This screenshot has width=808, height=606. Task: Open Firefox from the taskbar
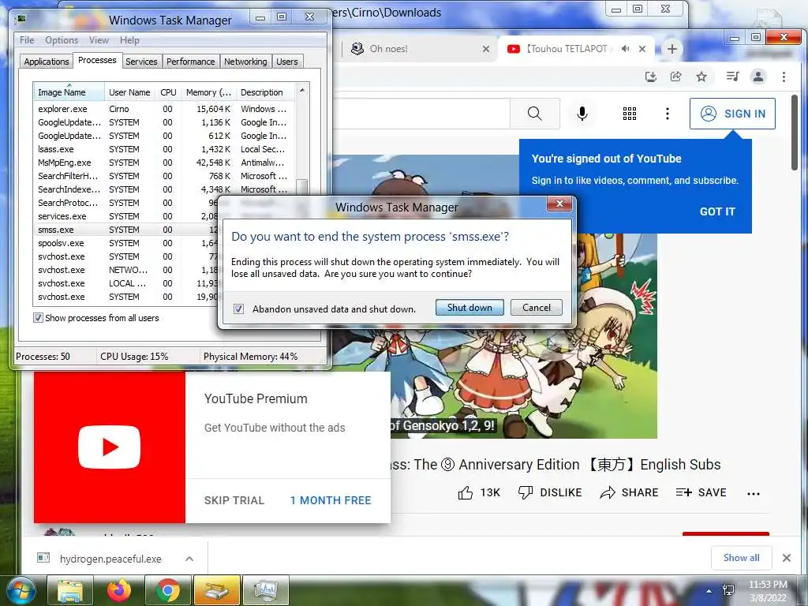[x=119, y=590]
